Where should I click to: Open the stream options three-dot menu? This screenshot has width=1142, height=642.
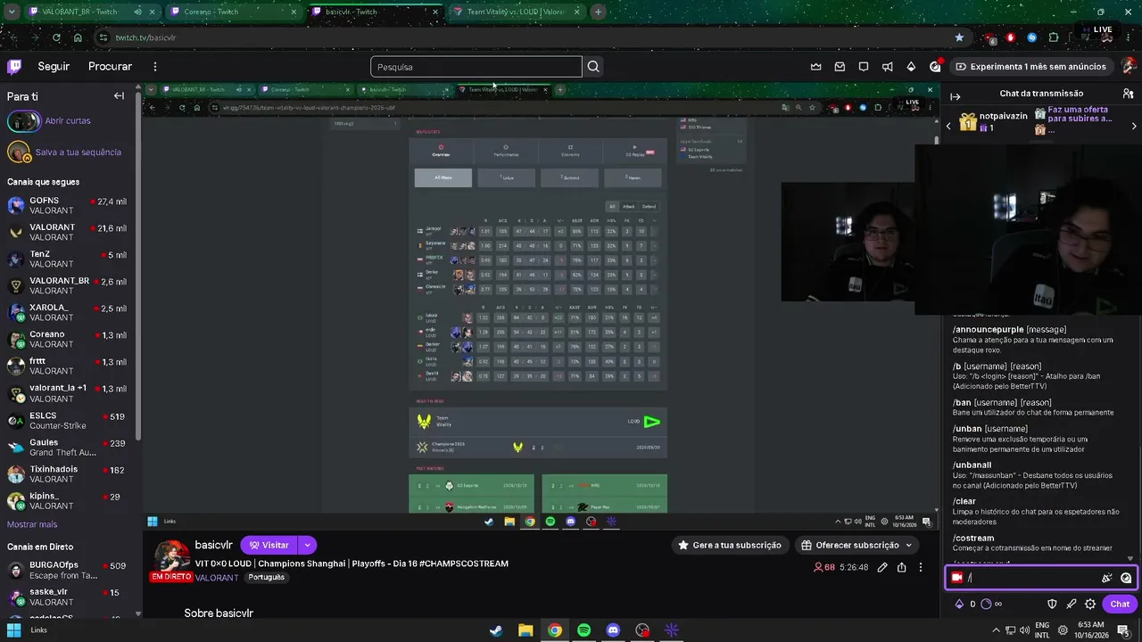(921, 567)
